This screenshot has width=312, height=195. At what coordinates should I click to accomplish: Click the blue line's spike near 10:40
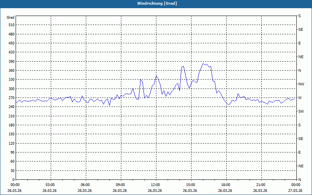(x=140, y=80)
